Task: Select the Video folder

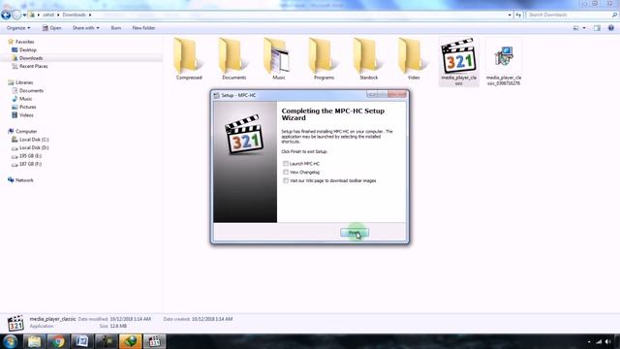Action: pos(414,59)
